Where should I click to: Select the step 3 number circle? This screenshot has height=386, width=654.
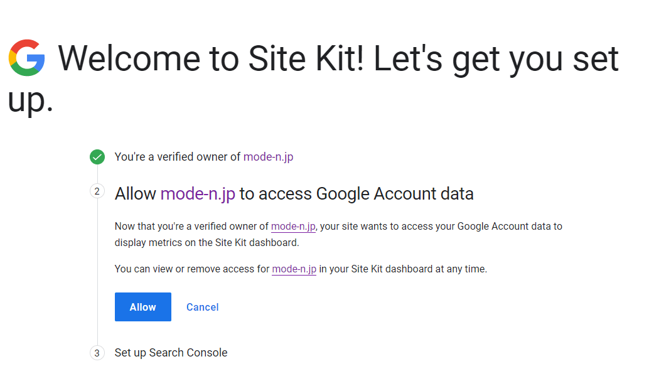tap(97, 353)
